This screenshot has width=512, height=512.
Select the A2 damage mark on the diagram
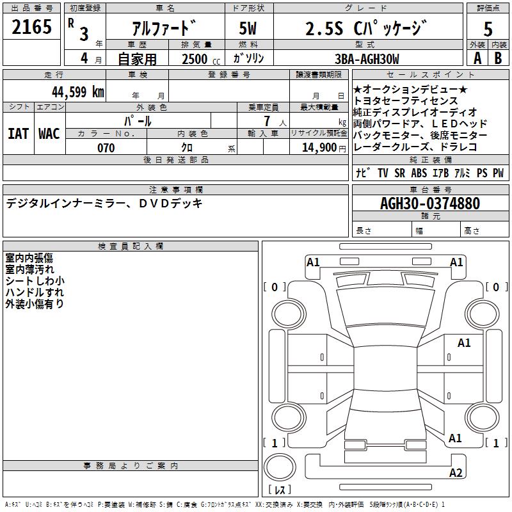pyautogui.click(x=456, y=473)
